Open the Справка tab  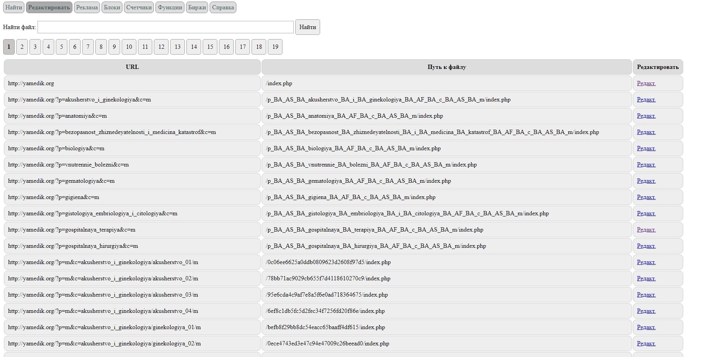(x=223, y=7)
